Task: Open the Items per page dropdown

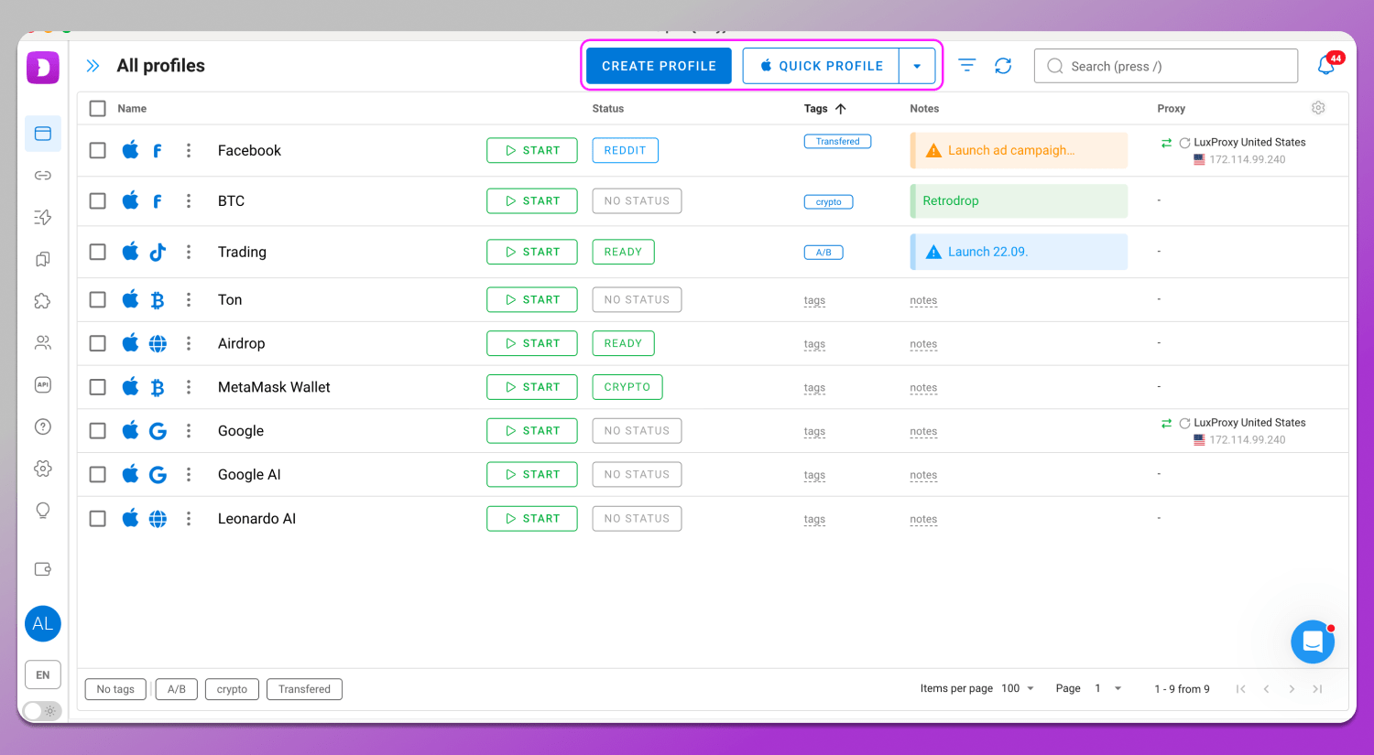Action: pos(1018,689)
